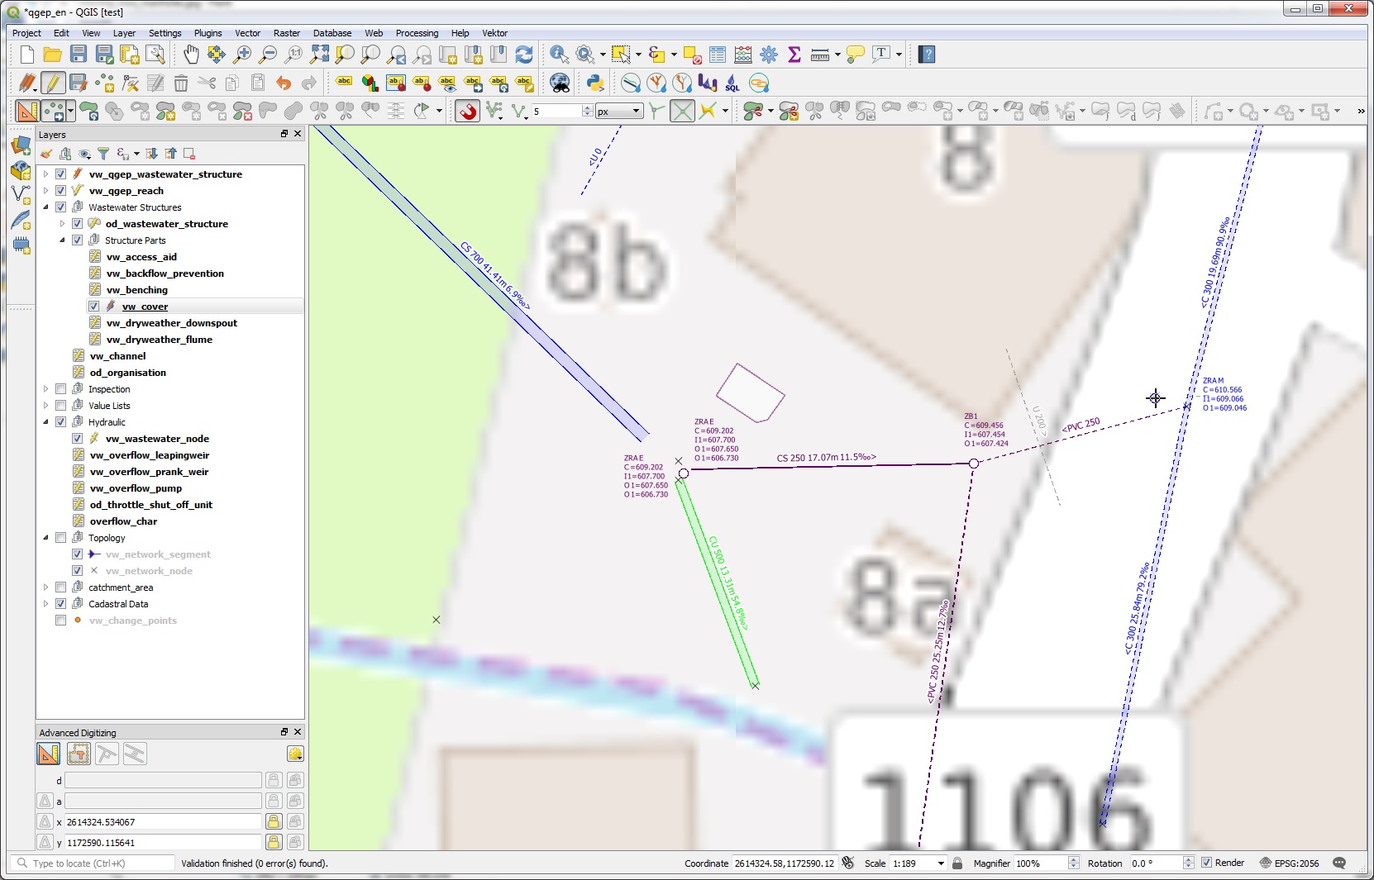1374x880 pixels.
Task: Click the Coordinate field in status bar
Action: [785, 863]
